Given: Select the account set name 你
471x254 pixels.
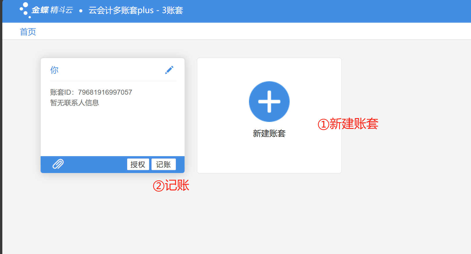Looking at the screenshot, I should [54, 70].
